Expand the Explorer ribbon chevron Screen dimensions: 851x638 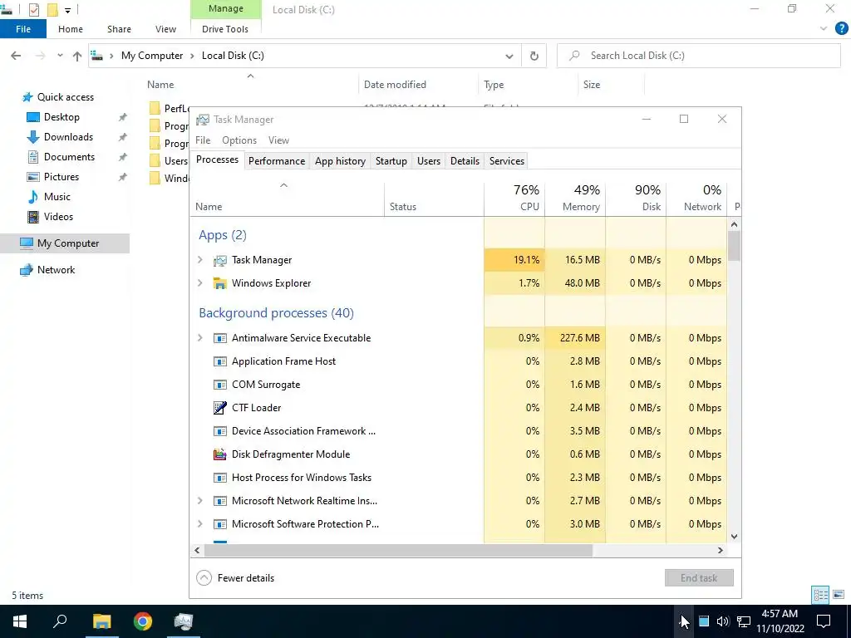[x=824, y=29]
